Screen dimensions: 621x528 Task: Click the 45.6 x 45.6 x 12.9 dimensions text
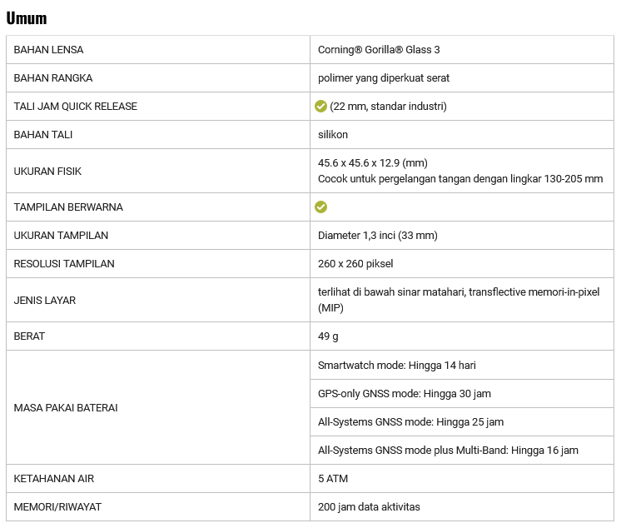point(372,162)
